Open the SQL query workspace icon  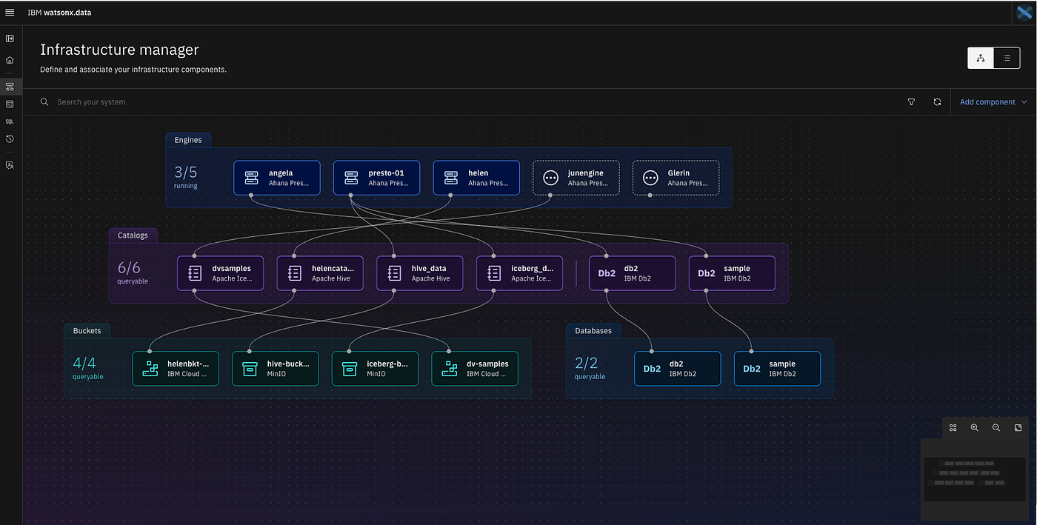[10, 121]
